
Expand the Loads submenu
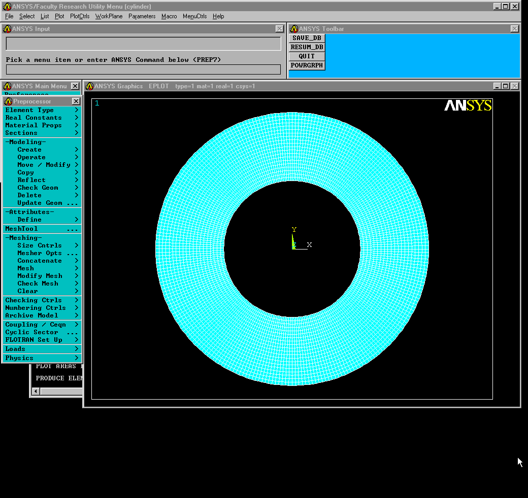point(42,349)
